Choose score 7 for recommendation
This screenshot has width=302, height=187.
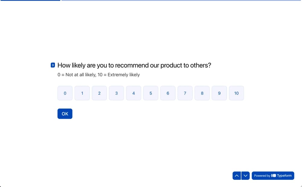185,93
